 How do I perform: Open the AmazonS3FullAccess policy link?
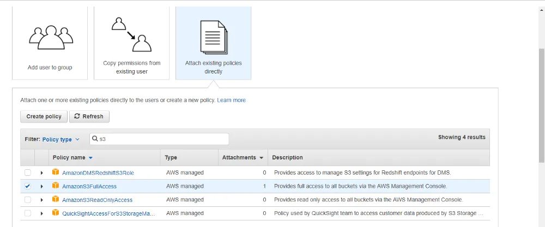tap(89, 186)
